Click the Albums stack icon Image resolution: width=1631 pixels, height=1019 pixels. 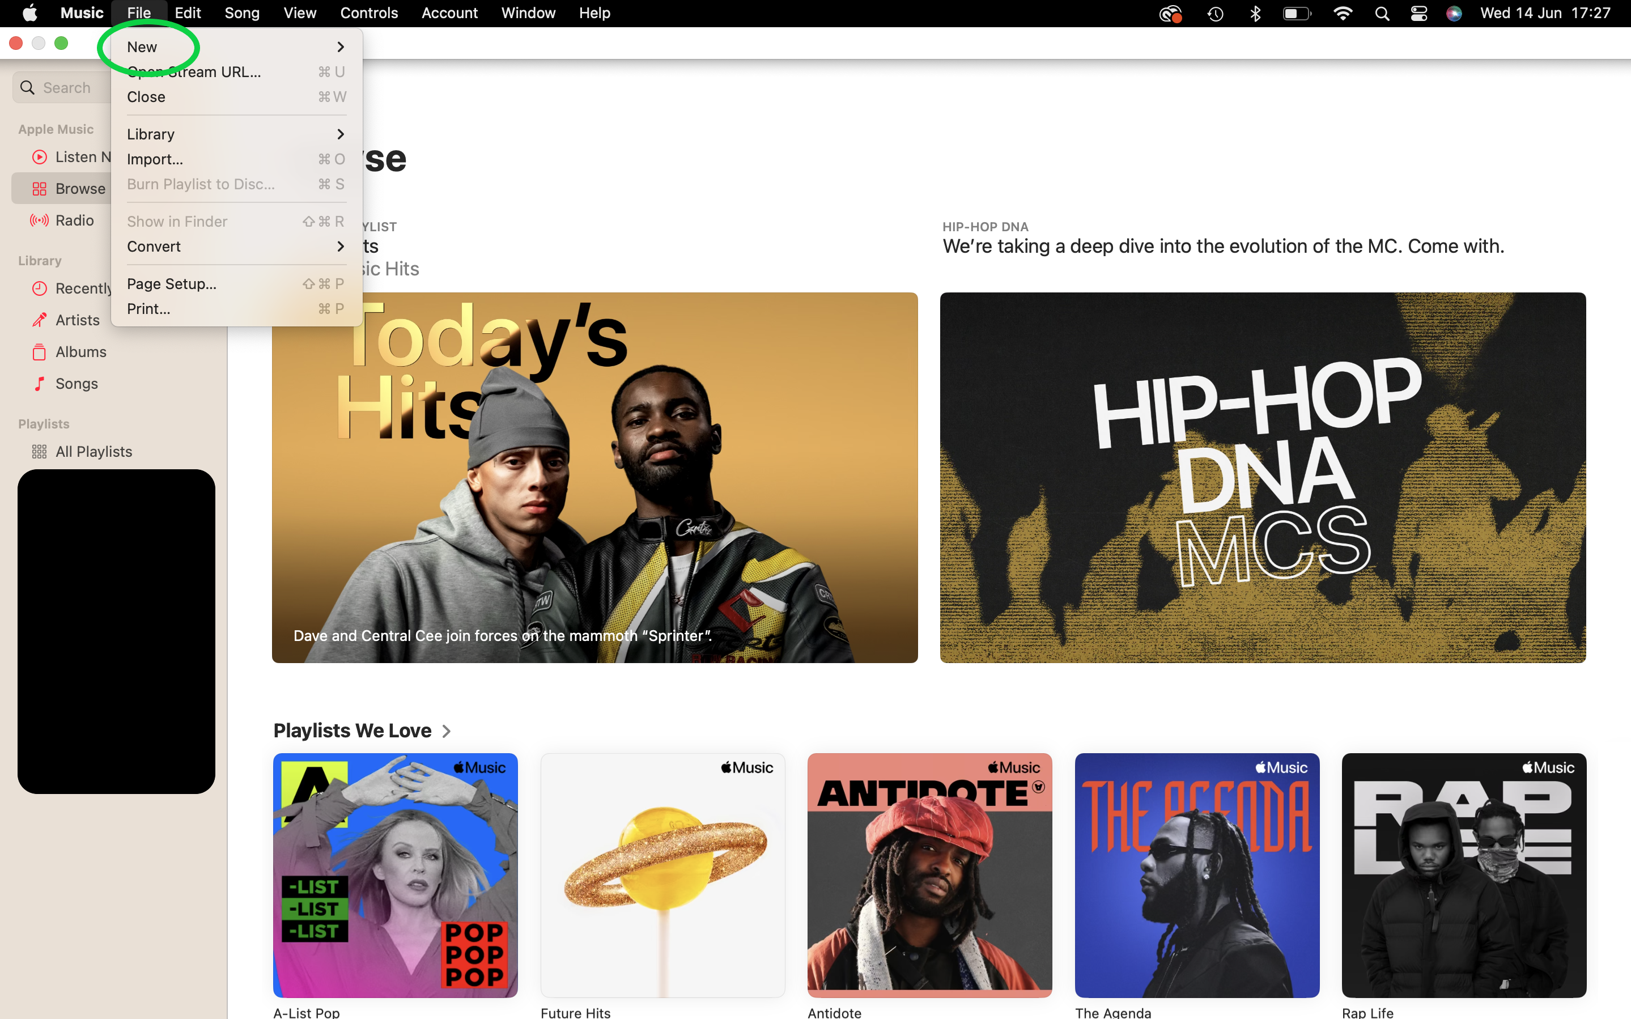click(x=40, y=352)
